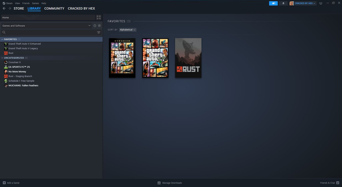
Task: Go to the STORE tab
Action: tap(19, 9)
